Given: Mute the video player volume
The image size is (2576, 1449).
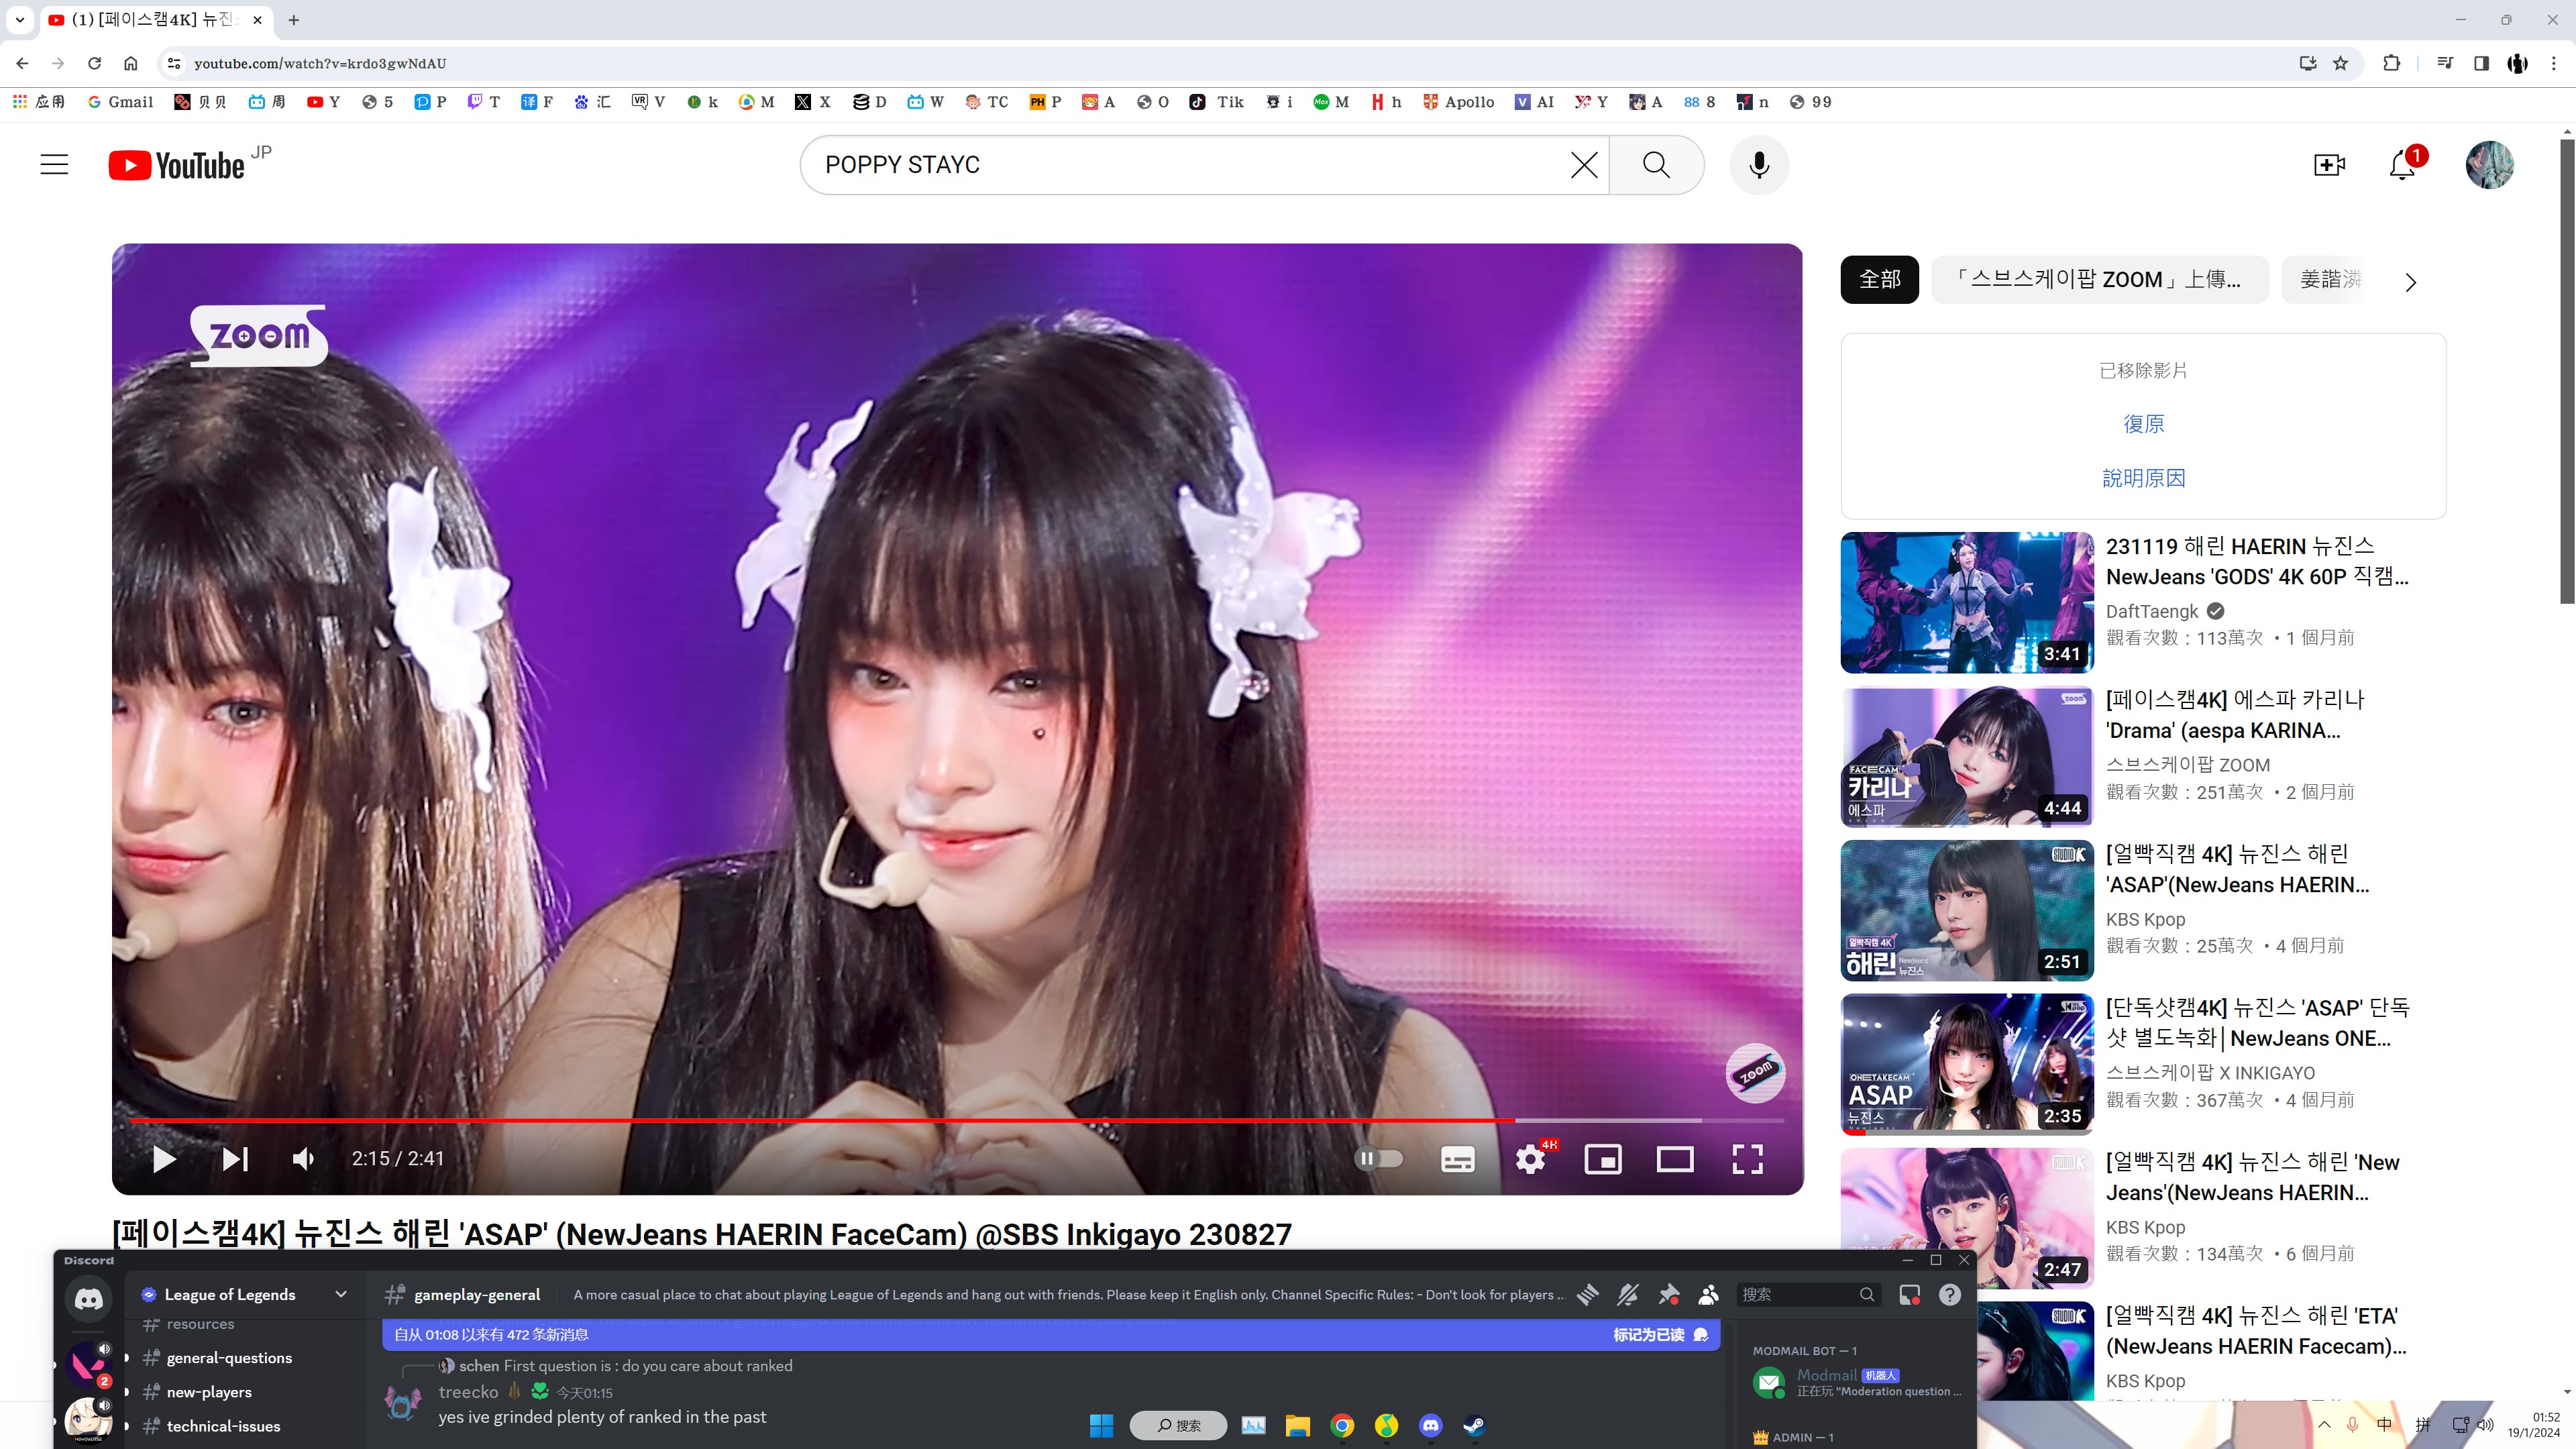Looking at the screenshot, I should [303, 1159].
